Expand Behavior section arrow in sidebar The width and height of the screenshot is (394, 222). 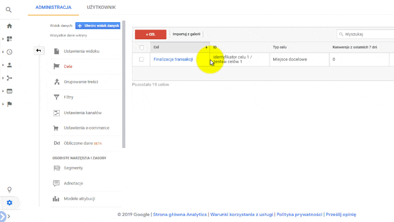pos(3,91)
